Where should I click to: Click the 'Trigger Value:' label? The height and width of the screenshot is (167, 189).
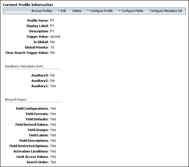(37, 37)
